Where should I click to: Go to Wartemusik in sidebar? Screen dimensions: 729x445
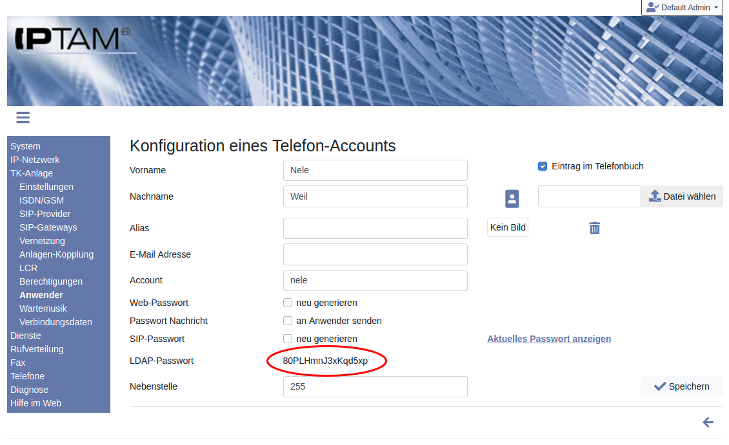[43, 308]
